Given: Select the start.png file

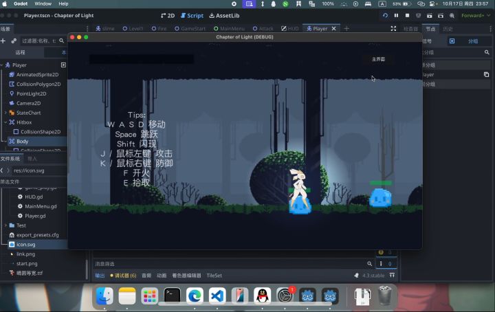Looking at the screenshot, I should click(x=27, y=263).
